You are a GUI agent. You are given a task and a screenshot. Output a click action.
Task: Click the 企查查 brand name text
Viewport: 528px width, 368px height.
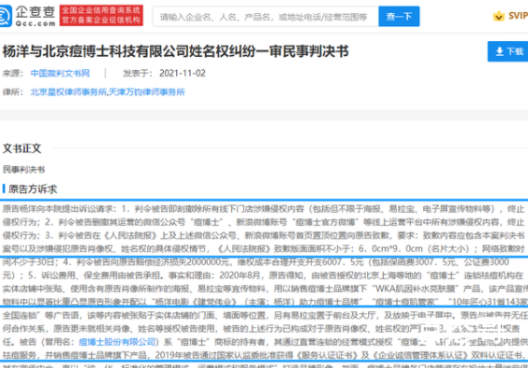point(36,12)
